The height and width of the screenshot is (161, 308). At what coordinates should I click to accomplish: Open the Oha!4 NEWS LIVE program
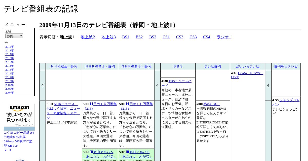coord(247,75)
